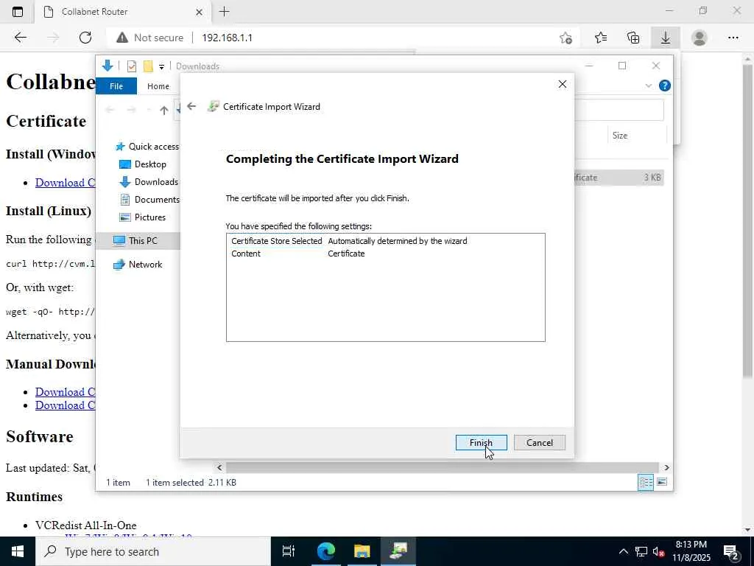Switch to the Home ribbon tab
This screenshot has height=566, width=754.
coord(158,86)
